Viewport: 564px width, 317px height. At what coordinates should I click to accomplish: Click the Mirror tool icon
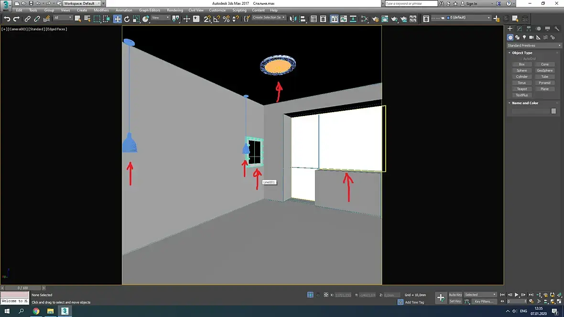point(293,19)
